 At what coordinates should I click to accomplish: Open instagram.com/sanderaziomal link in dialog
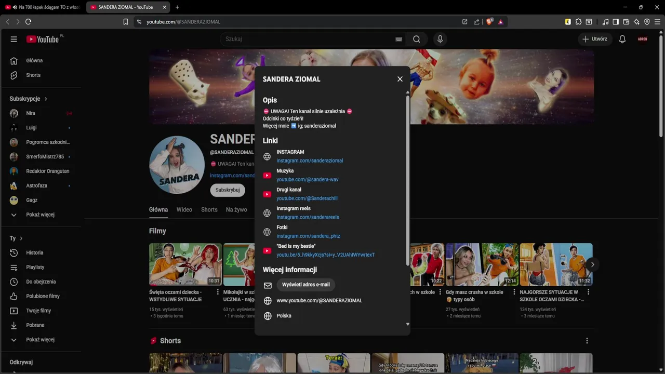click(x=310, y=161)
